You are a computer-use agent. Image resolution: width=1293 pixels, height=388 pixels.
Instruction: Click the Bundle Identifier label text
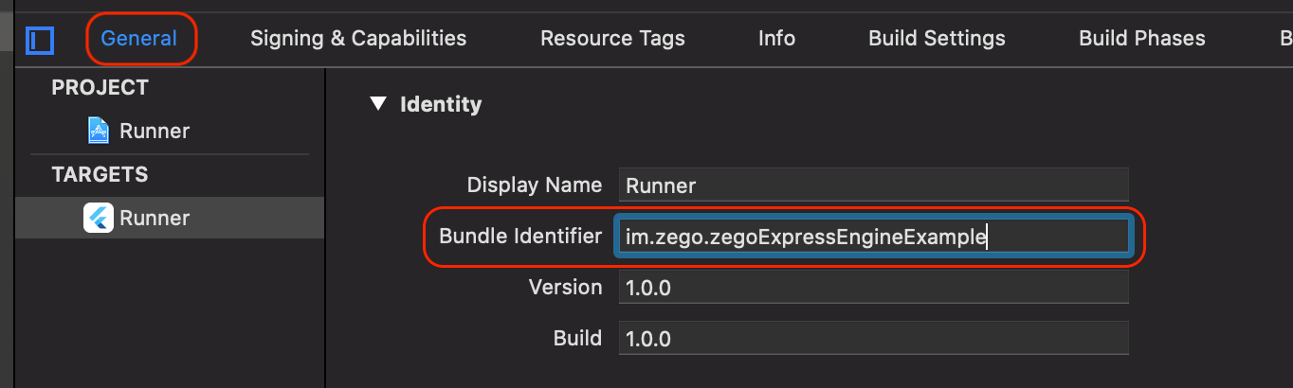click(520, 237)
